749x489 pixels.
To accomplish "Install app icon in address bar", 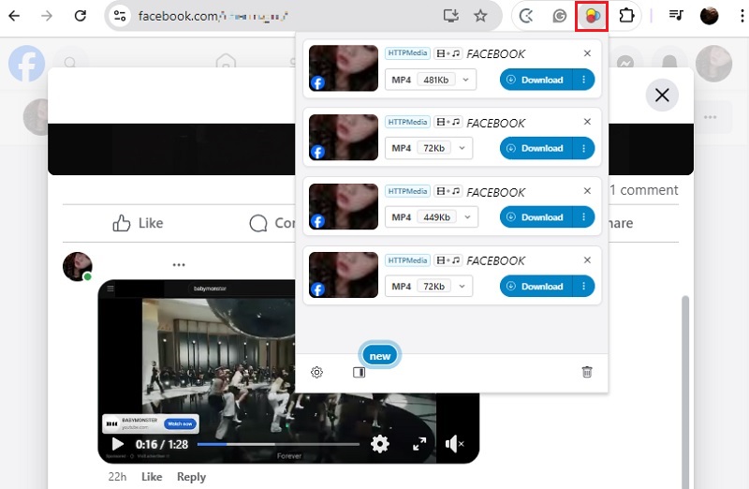I will pyautogui.click(x=450, y=16).
